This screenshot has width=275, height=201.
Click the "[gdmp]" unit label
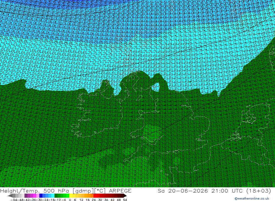[82, 191]
